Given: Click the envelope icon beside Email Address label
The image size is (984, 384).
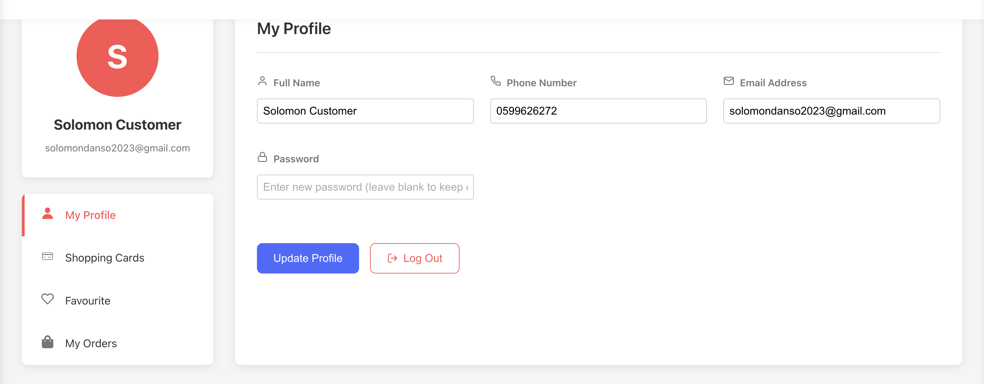Looking at the screenshot, I should coord(728,81).
